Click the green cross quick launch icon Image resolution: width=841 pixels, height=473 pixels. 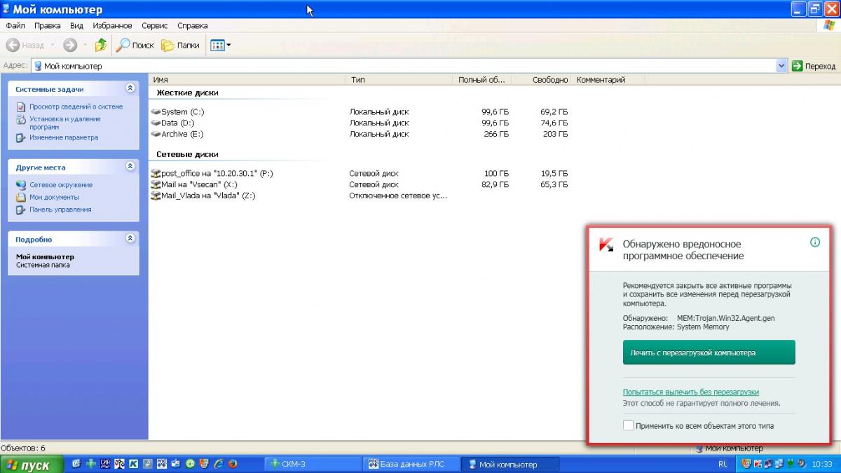tap(90, 464)
